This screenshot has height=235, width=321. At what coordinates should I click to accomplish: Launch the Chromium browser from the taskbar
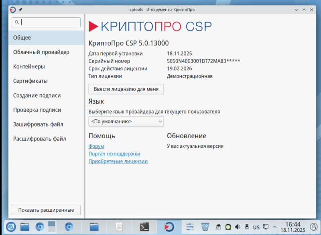coord(39,227)
